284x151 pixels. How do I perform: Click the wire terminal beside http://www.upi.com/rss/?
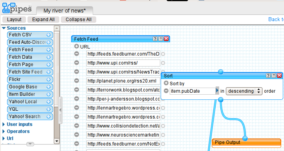(163, 63)
